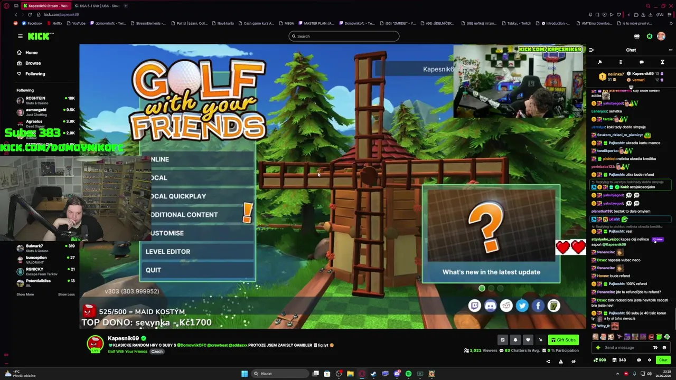Screen dimensions: 676x380
Task: Click the 990 points balance
Action: pos(599,360)
